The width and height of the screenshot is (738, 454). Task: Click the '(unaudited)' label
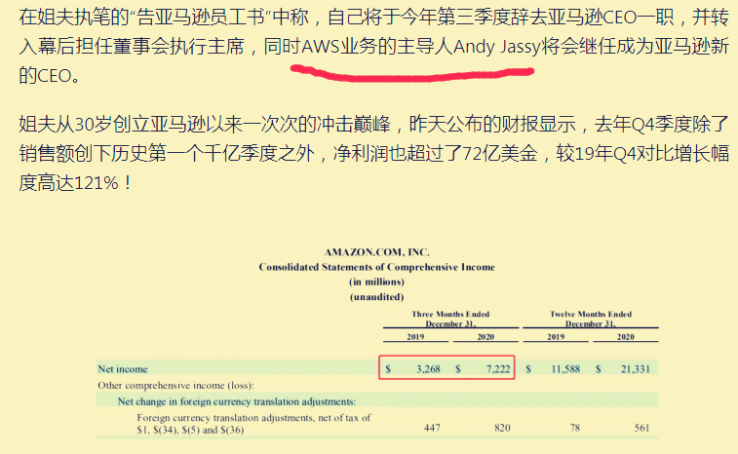[x=377, y=297]
